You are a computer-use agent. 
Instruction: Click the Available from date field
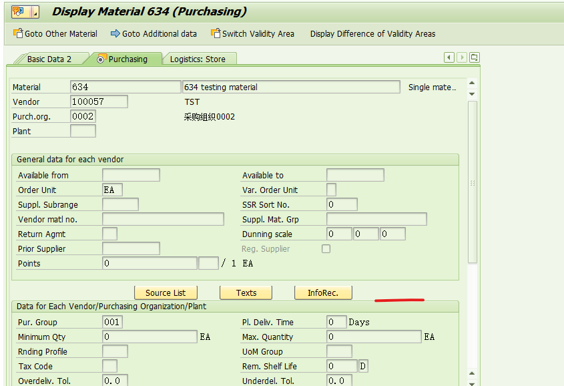point(131,175)
